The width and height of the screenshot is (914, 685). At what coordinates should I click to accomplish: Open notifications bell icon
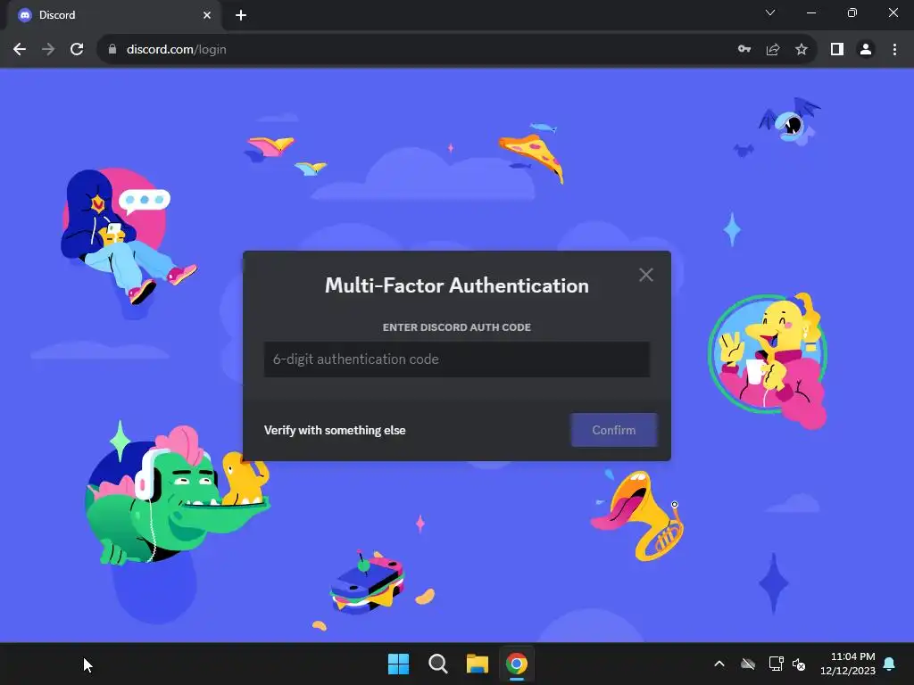[890, 664]
